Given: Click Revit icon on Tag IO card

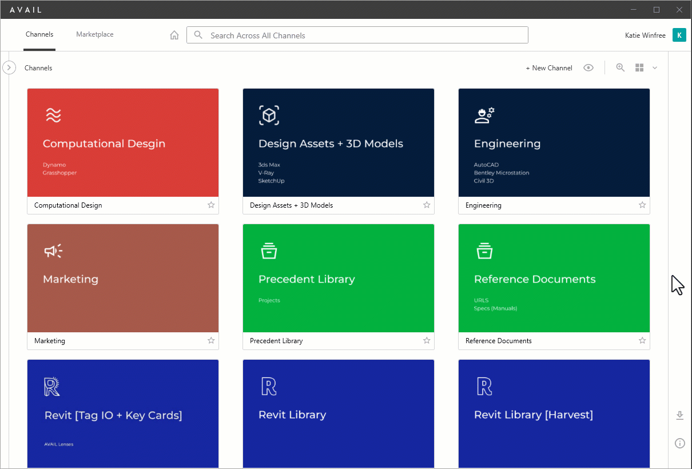Looking at the screenshot, I should coord(52,387).
